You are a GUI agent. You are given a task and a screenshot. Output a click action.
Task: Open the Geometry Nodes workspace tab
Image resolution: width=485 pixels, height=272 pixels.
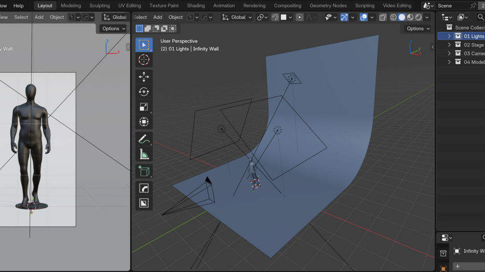coord(328,6)
